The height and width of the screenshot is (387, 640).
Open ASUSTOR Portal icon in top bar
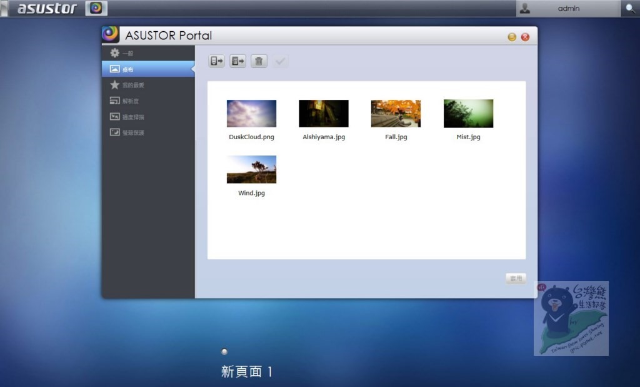pyautogui.click(x=96, y=8)
